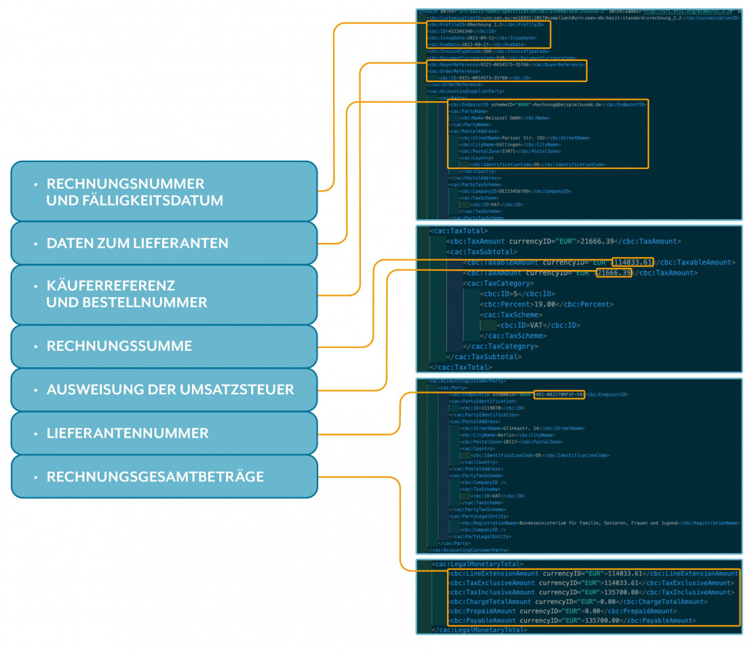Click the cbc:ProfileID line 'XRechnung 2.2'
The image size is (753, 650).
[486, 24]
